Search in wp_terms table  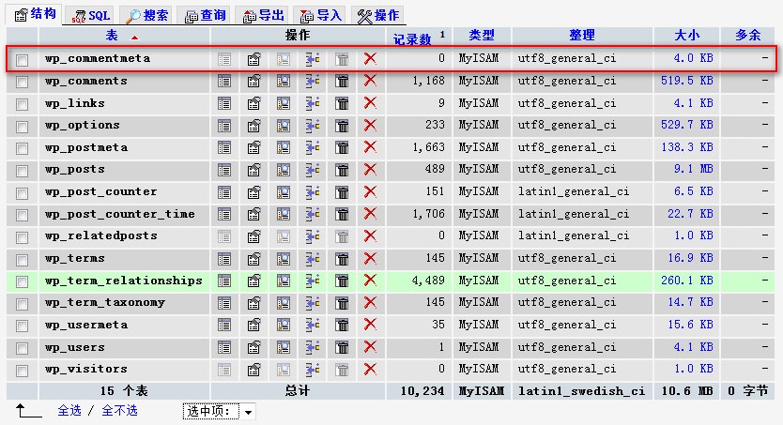284,258
